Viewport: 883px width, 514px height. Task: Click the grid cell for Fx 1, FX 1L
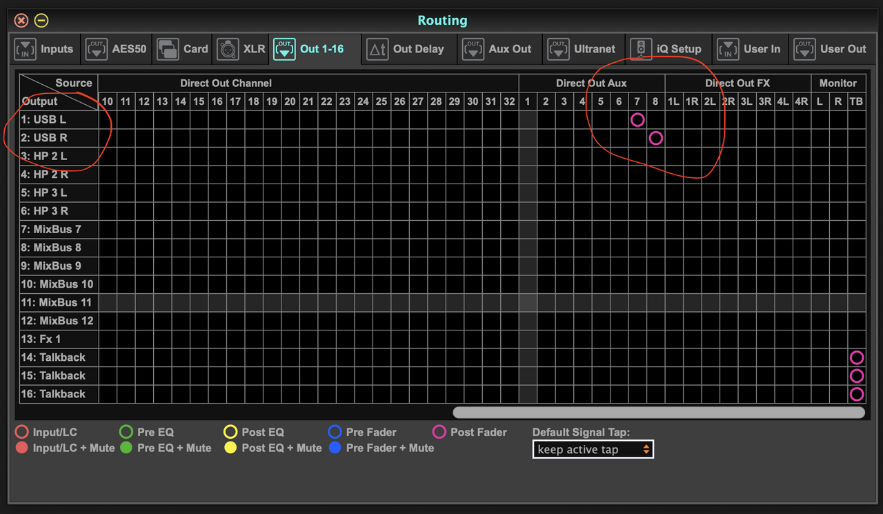pyautogui.click(x=674, y=339)
